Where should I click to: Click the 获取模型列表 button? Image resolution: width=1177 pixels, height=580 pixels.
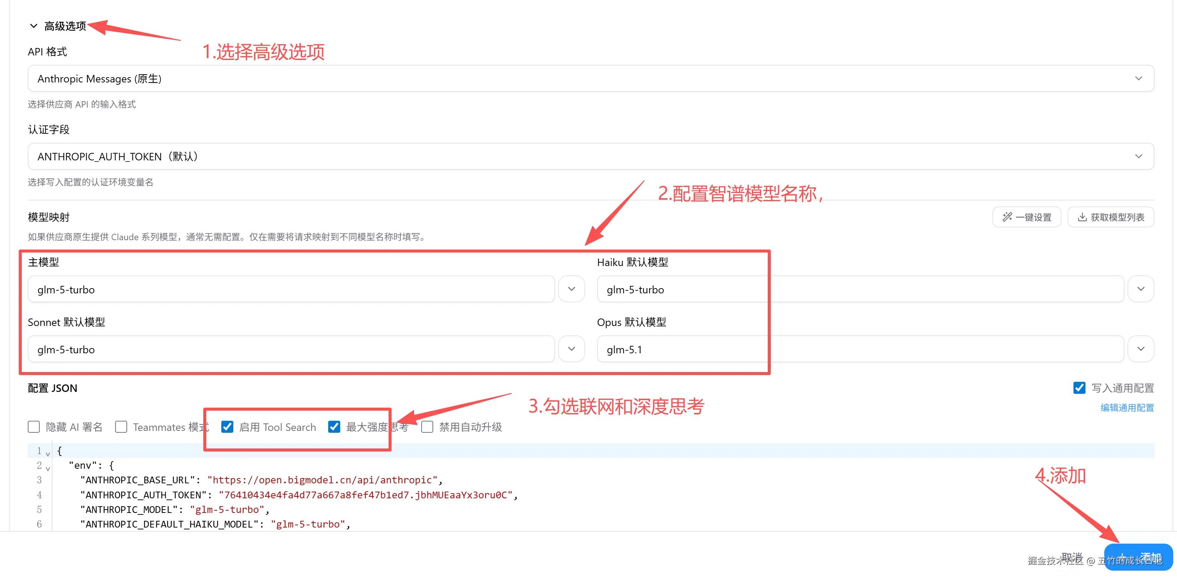point(1111,217)
